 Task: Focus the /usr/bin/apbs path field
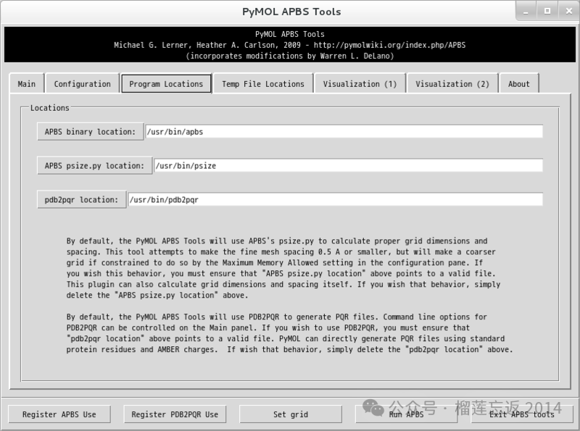(344, 132)
